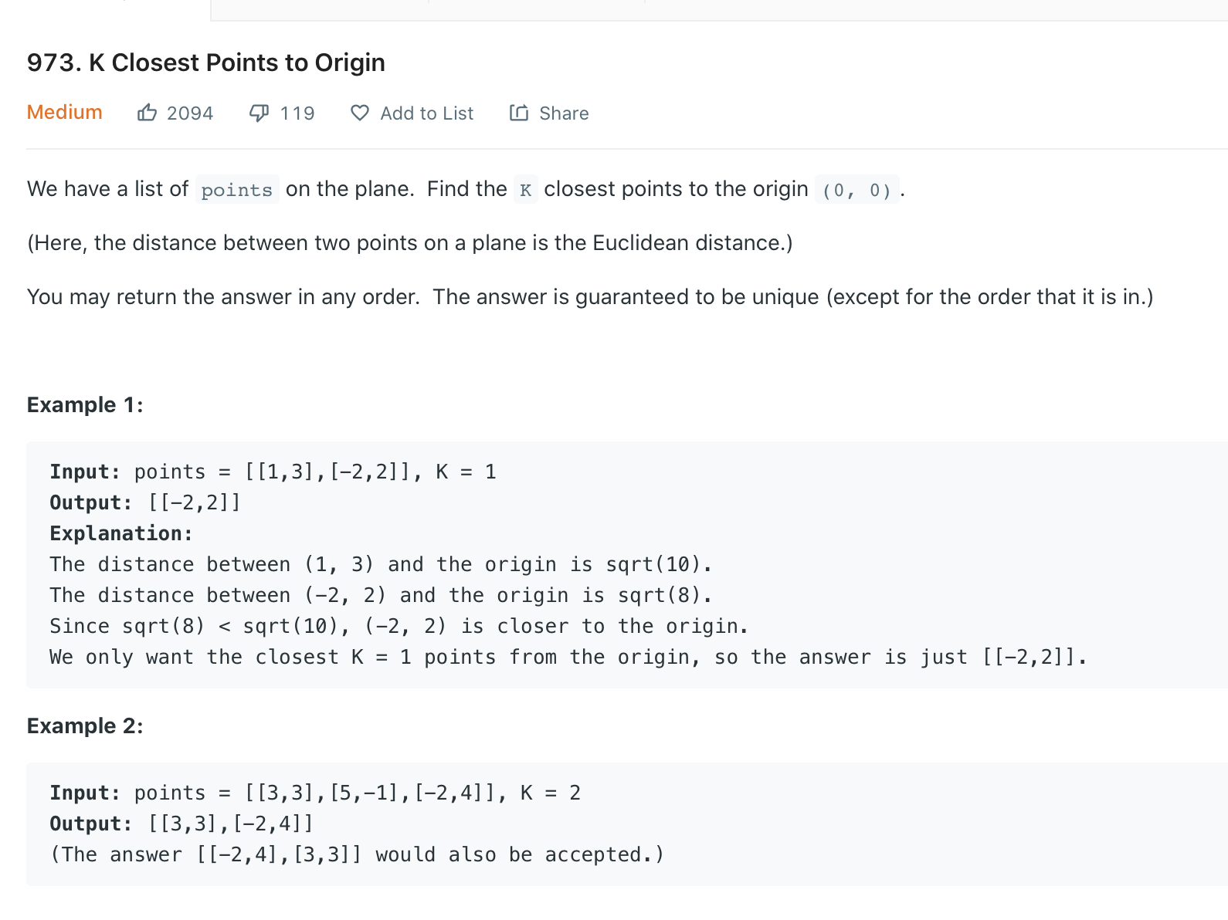The height and width of the screenshot is (920, 1228).
Task: Click the Example 2 Input line
Action: (x=315, y=793)
